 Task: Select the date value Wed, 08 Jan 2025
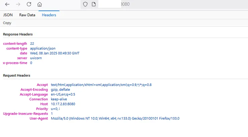tap(55, 53)
